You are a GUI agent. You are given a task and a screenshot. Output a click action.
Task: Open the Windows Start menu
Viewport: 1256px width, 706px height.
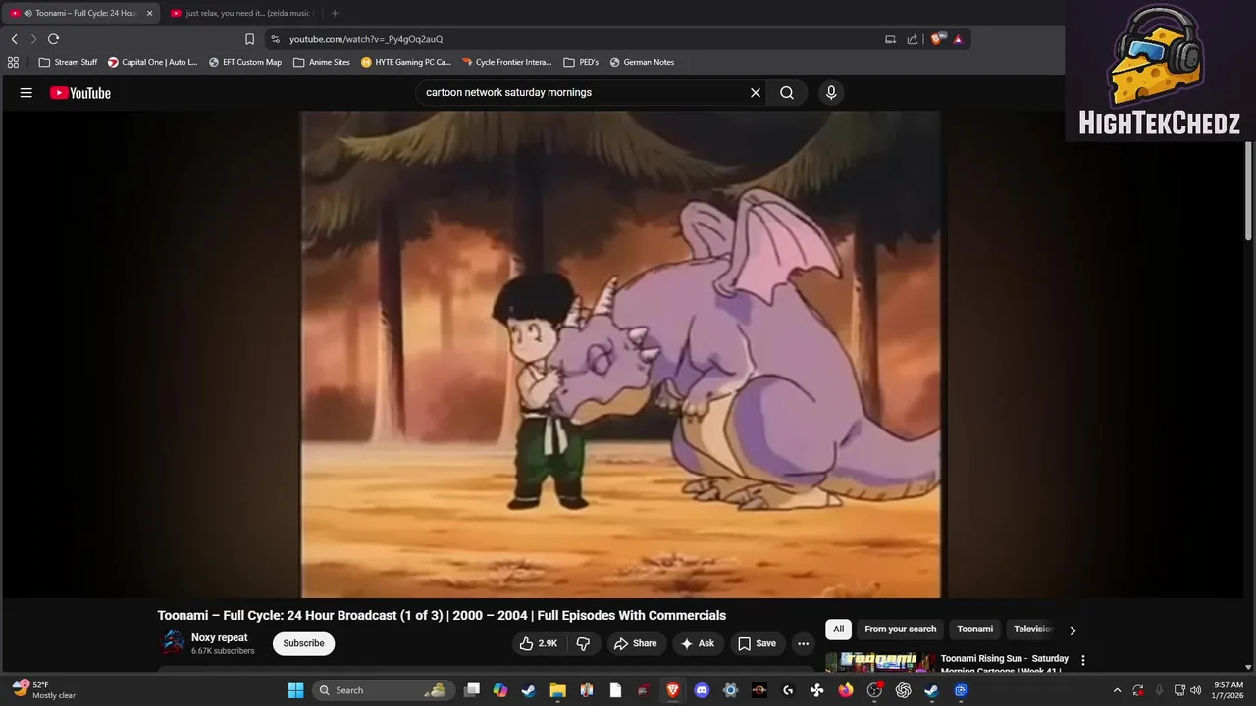[x=295, y=690]
